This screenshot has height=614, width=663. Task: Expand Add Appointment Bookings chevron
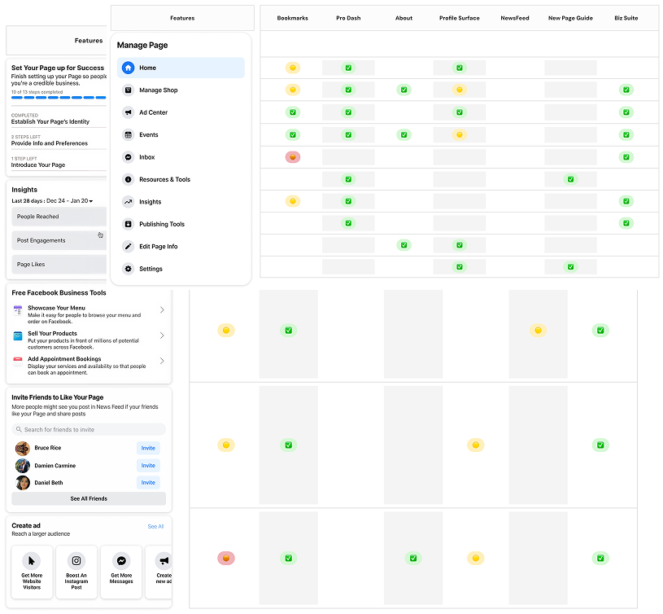(x=162, y=361)
